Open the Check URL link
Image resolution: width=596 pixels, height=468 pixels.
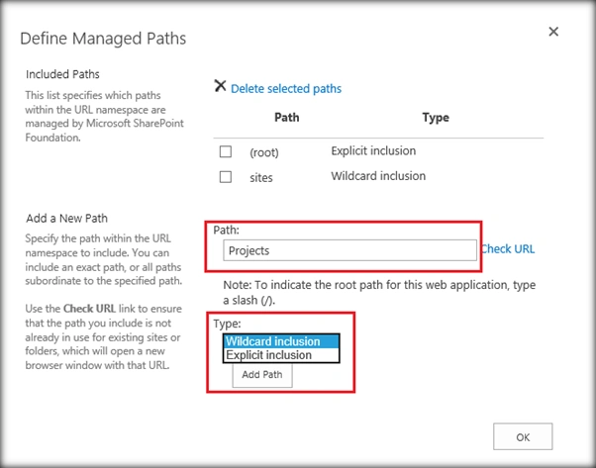[x=508, y=248]
